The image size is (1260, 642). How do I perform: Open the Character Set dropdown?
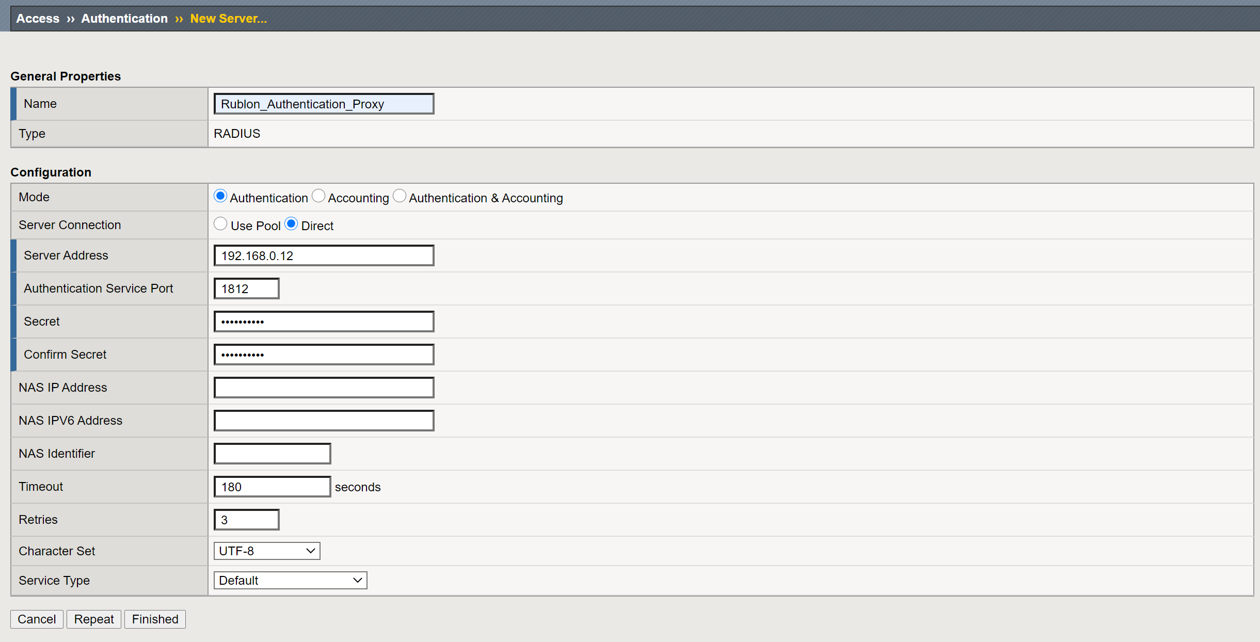coord(267,551)
